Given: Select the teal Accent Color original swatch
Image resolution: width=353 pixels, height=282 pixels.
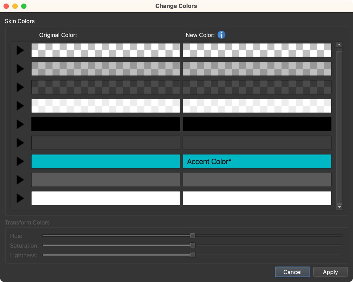Looking at the screenshot, I should (x=106, y=161).
